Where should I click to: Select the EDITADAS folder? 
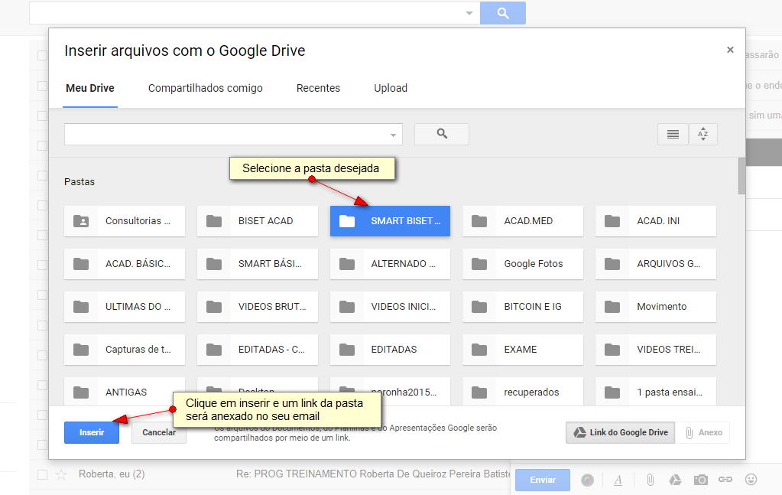(x=390, y=350)
